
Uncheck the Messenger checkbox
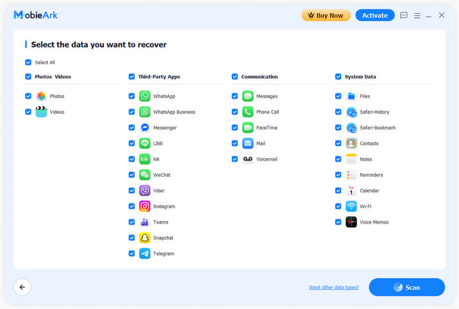[131, 128]
